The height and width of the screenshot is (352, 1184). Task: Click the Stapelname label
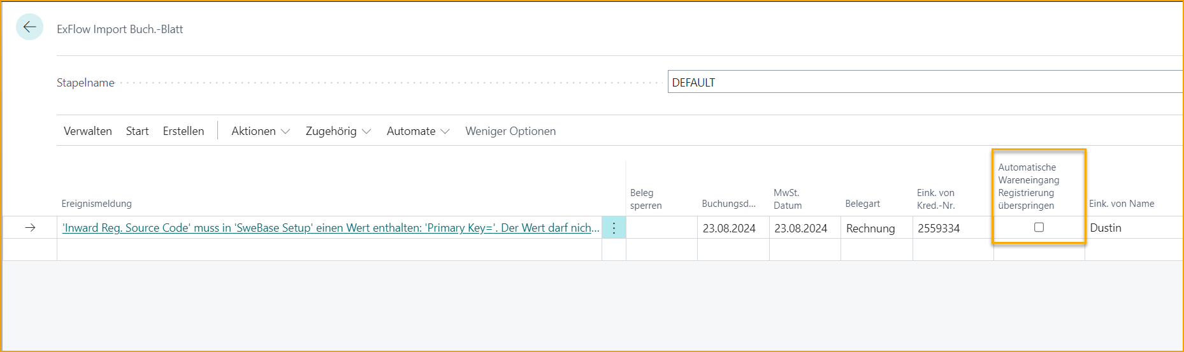[x=85, y=83]
